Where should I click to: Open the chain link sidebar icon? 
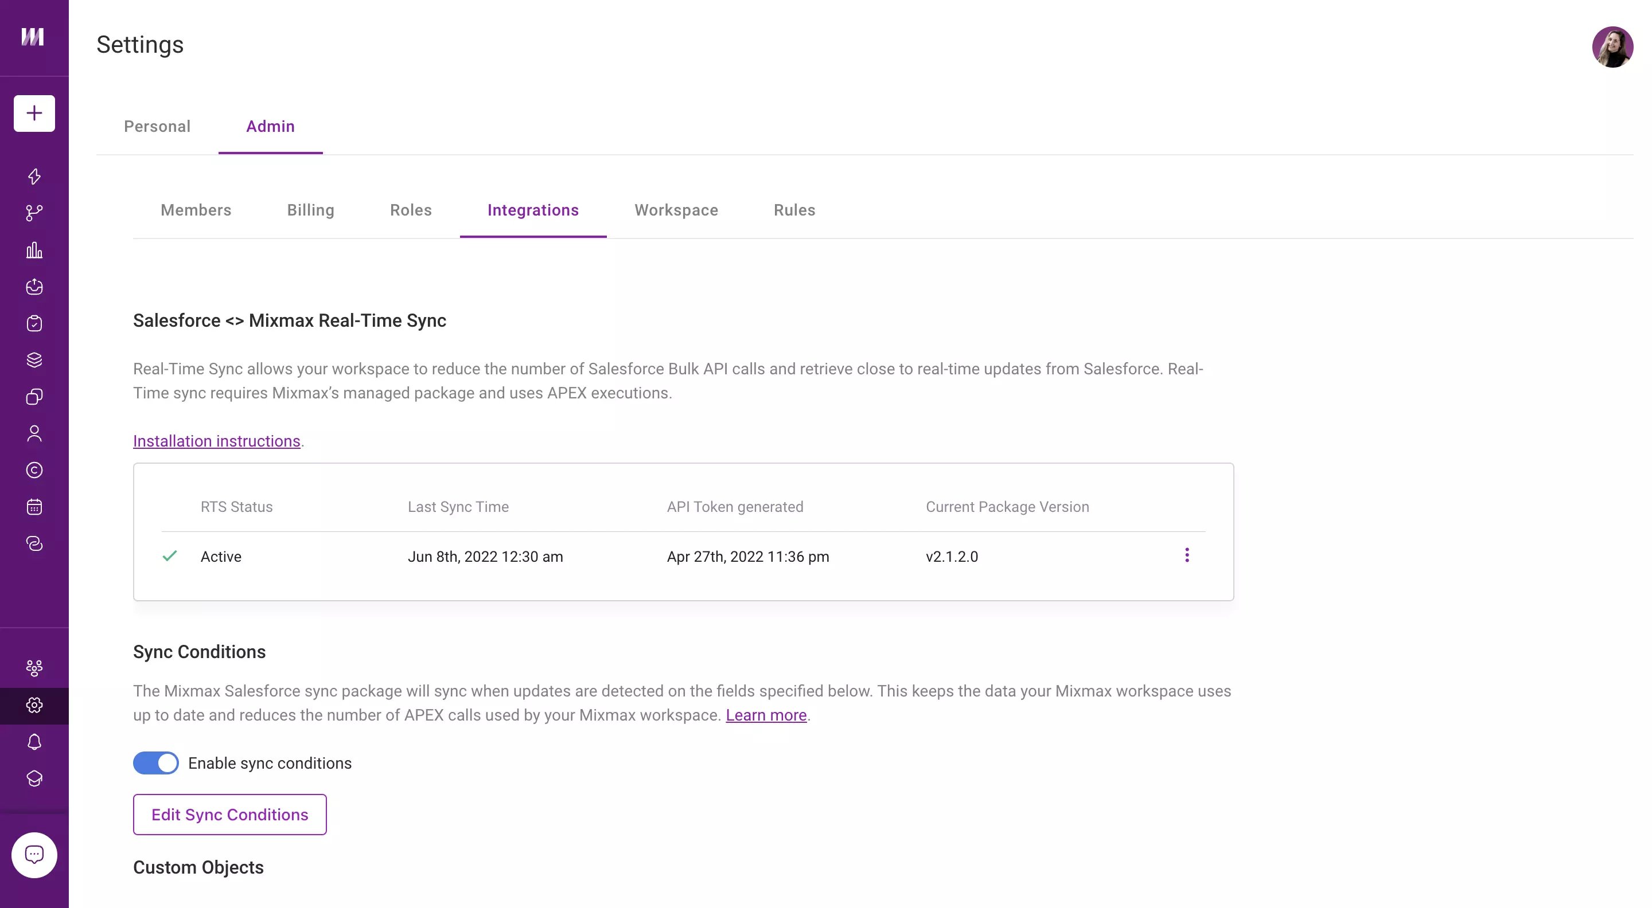tap(34, 543)
